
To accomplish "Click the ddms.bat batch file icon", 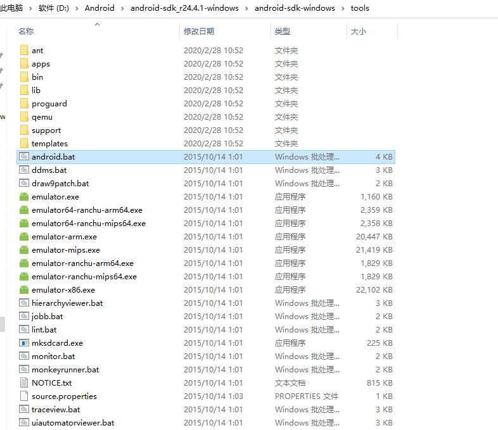I will (24, 170).
